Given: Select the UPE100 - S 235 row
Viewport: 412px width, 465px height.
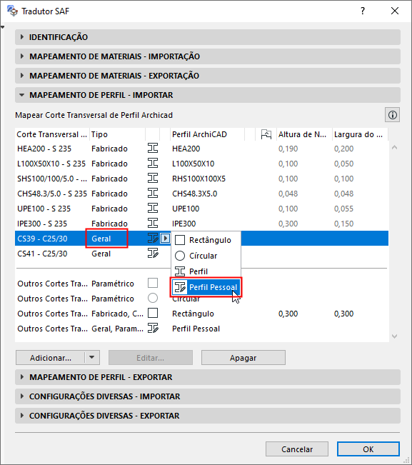Looking at the screenshot, I should pos(201,209).
